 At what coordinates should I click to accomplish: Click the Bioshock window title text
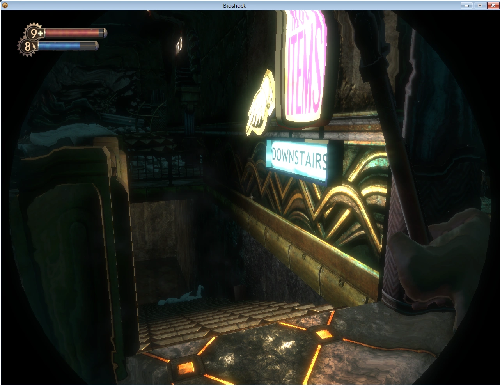[x=234, y=5]
